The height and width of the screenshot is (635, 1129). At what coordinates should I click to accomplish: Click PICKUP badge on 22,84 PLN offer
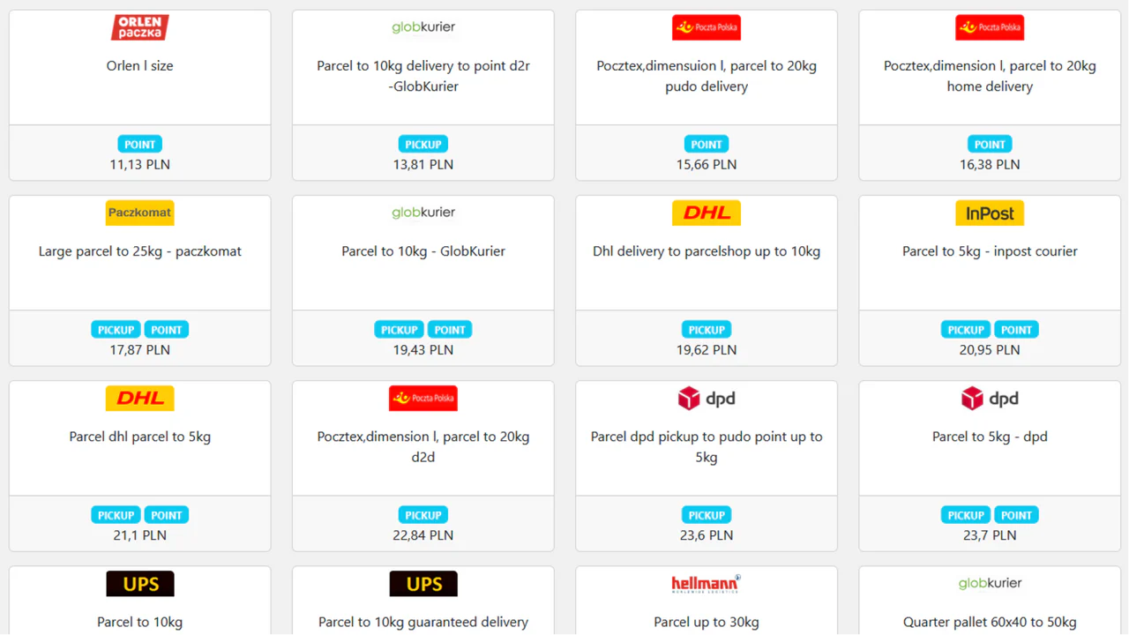423,515
